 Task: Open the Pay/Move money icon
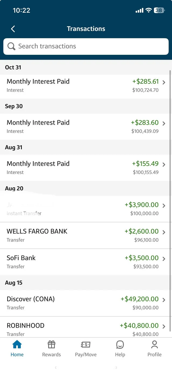pos(86,344)
